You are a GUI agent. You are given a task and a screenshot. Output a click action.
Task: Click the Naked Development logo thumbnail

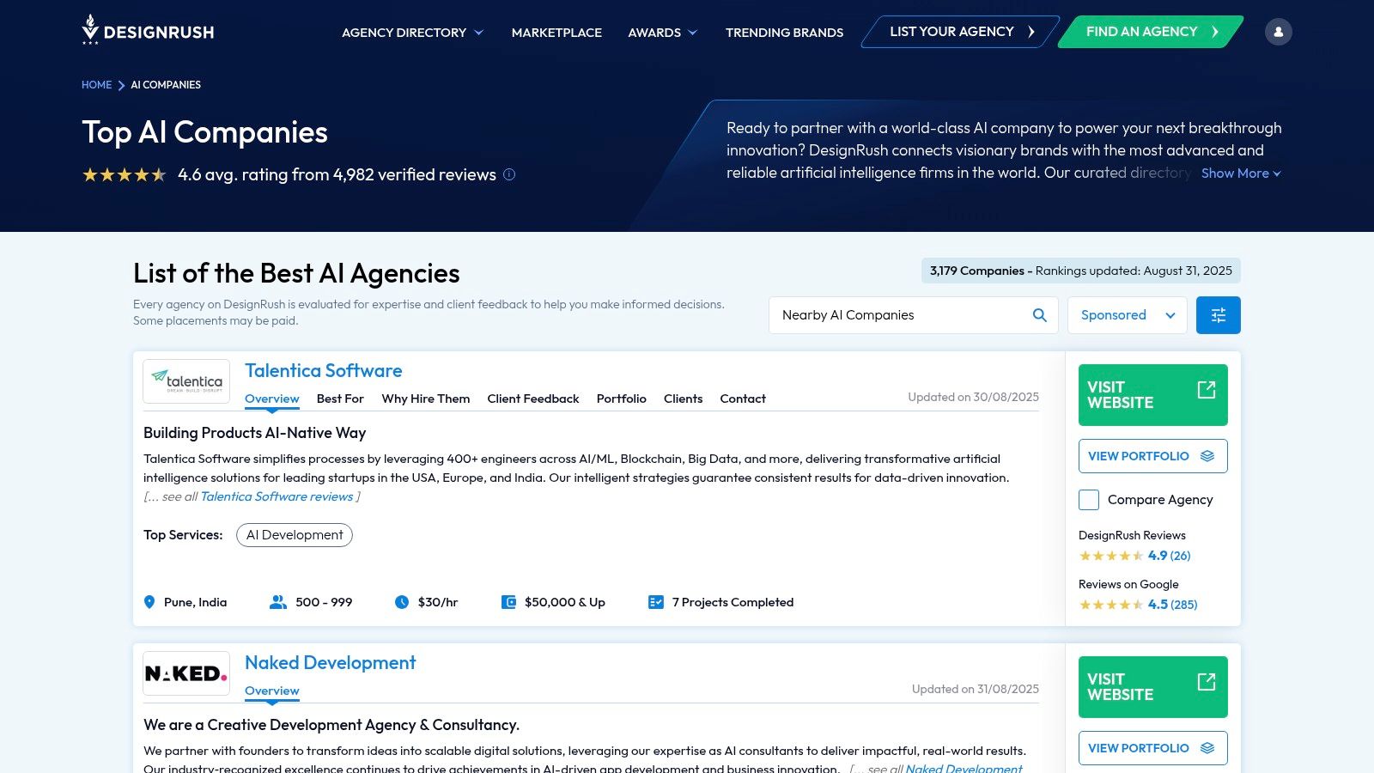point(186,673)
